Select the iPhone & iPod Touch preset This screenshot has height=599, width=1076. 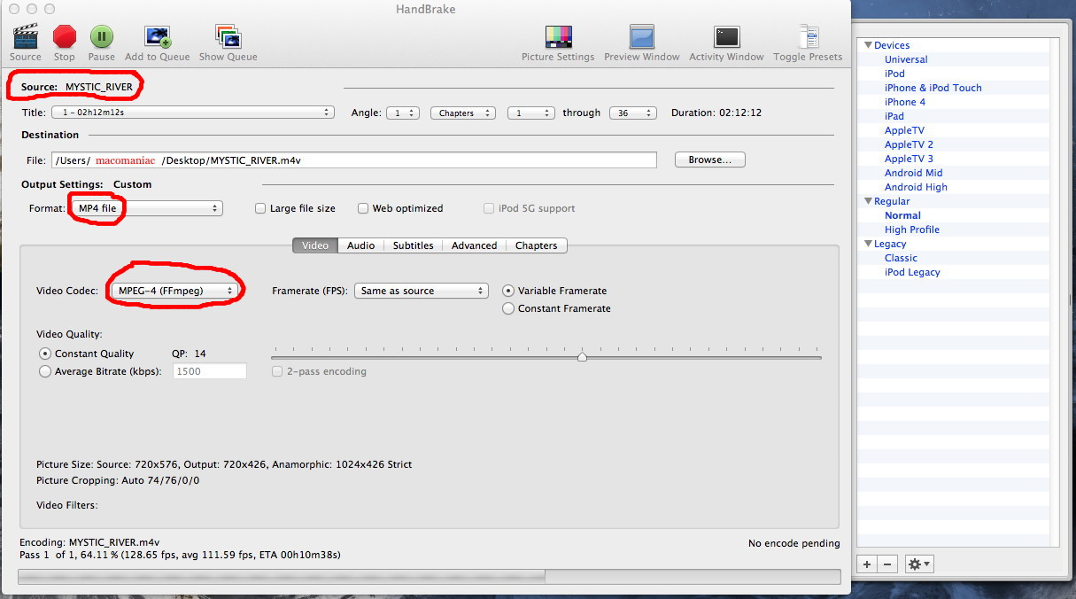(x=933, y=88)
